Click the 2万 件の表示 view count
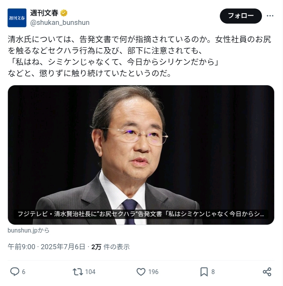This screenshot has width=283, height=286. coord(110,247)
